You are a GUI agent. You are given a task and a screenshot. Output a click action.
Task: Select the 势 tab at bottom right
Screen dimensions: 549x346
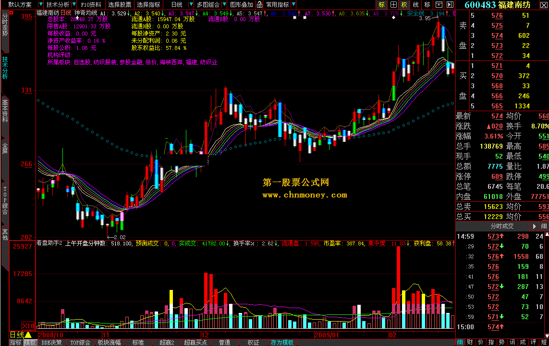(x=502, y=343)
